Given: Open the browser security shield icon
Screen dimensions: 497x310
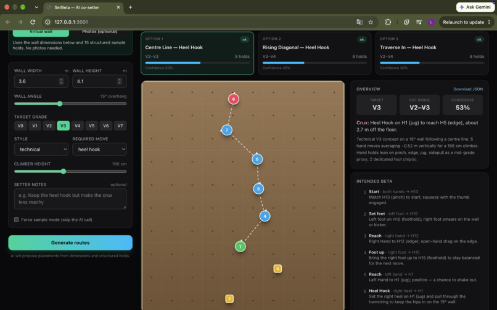Looking at the screenshot, I should click(x=406, y=22).
